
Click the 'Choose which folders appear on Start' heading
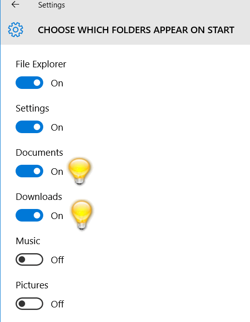pos(136,30)
